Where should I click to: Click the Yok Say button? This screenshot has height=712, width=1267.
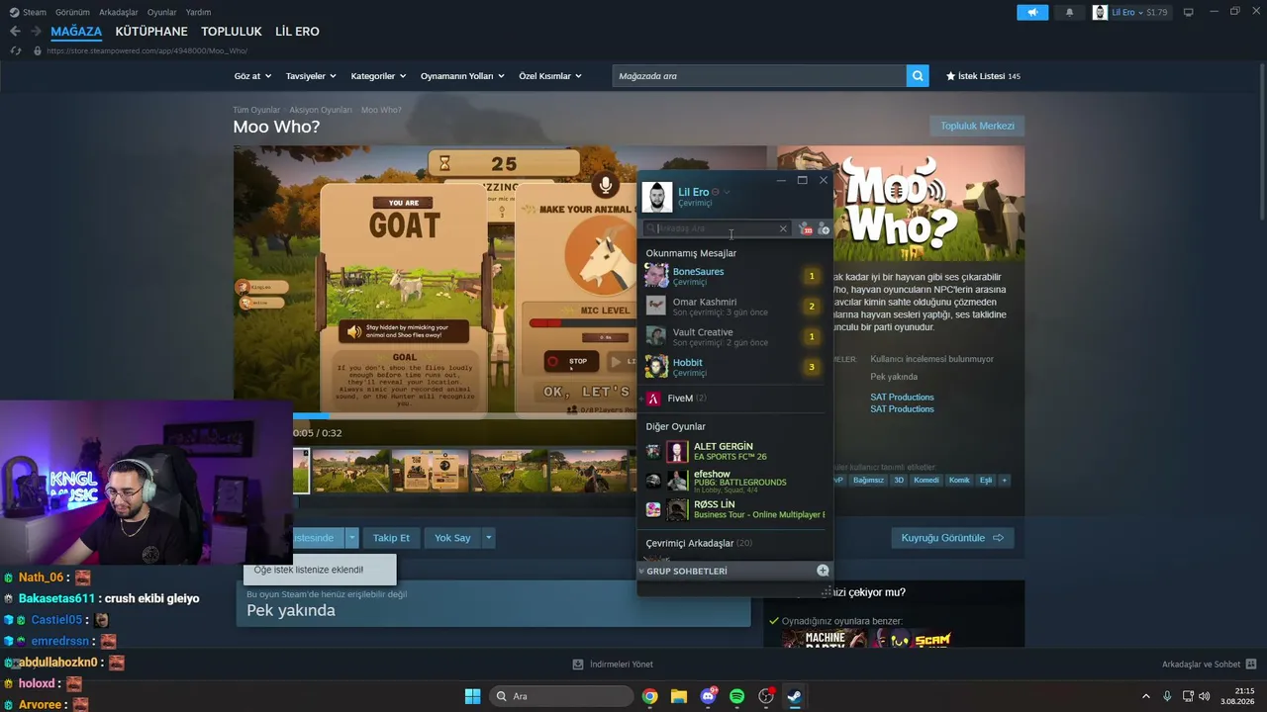(452, 538)
